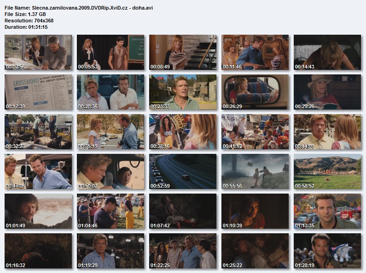Screen dimensions: 366x273
Task: Click the last thumbnail at 01:28:19
Action: pyautogui.click(x=327, y=251)
